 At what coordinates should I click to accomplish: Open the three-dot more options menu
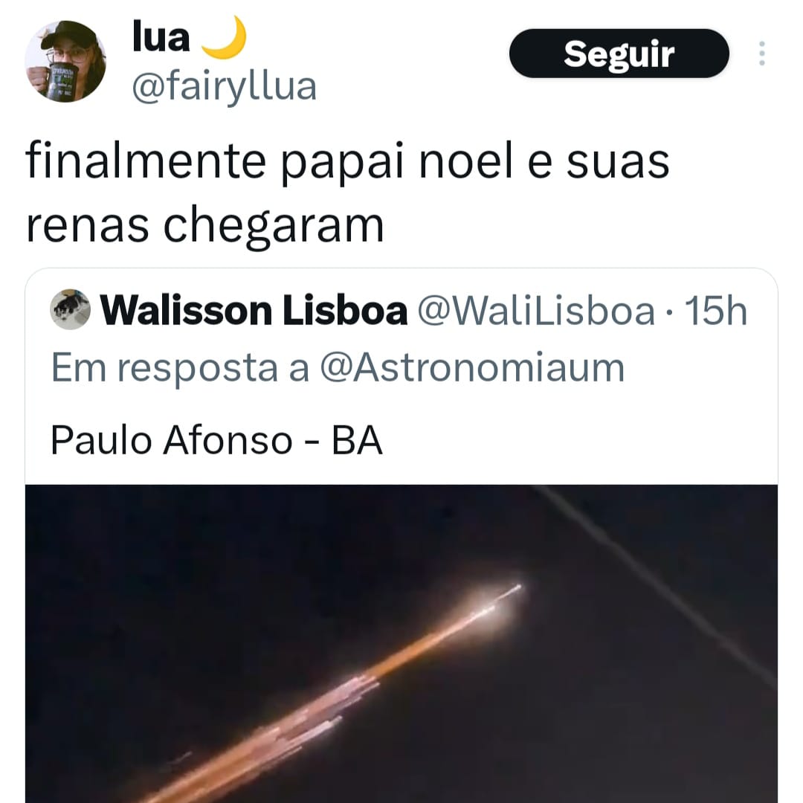(761, 54)
